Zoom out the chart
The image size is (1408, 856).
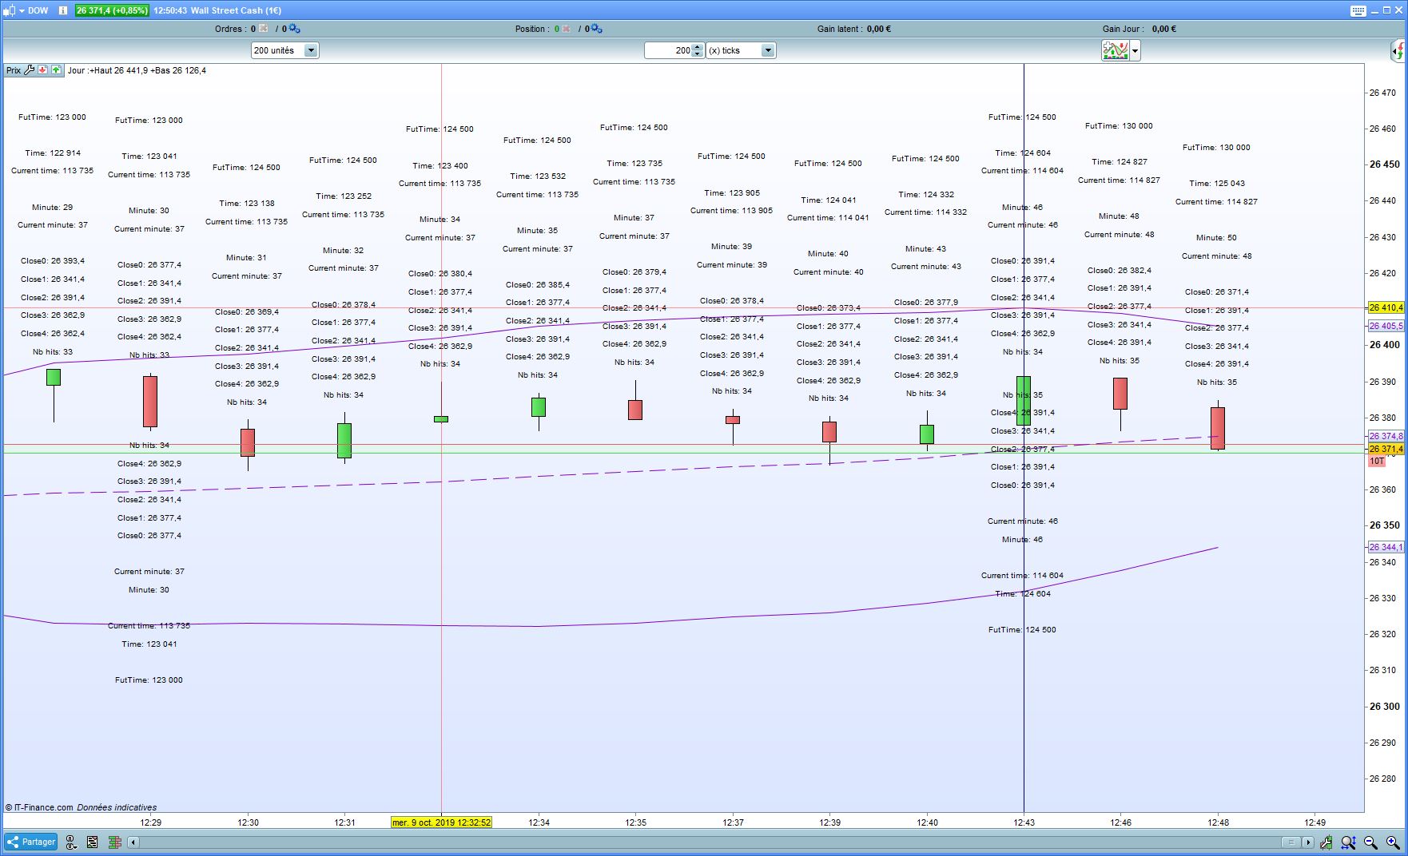tap(1370, 842)
